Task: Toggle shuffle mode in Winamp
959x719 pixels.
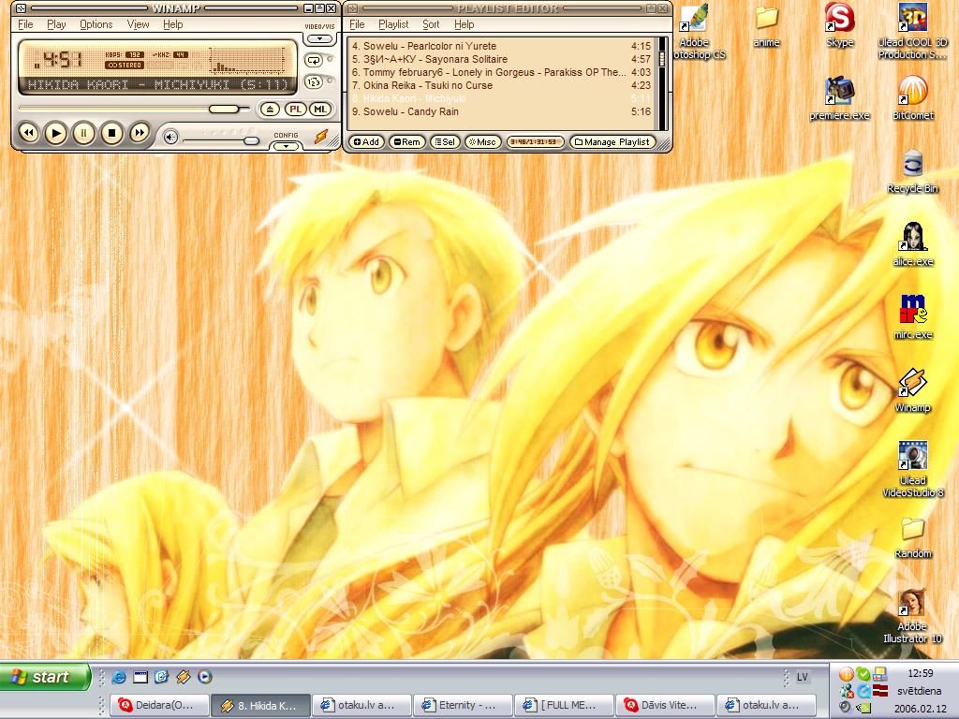Action: coord(314,81)
